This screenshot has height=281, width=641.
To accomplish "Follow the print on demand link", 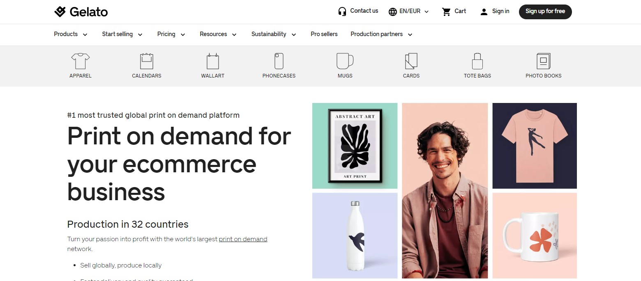I will pos(243,239).
